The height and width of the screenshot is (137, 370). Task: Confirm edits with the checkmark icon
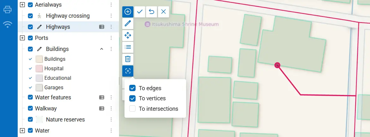tap(140, 12)
